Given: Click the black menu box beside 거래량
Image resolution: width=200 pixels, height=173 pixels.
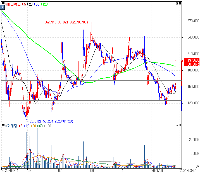Looking at the screenshot, I should [3, 125].
